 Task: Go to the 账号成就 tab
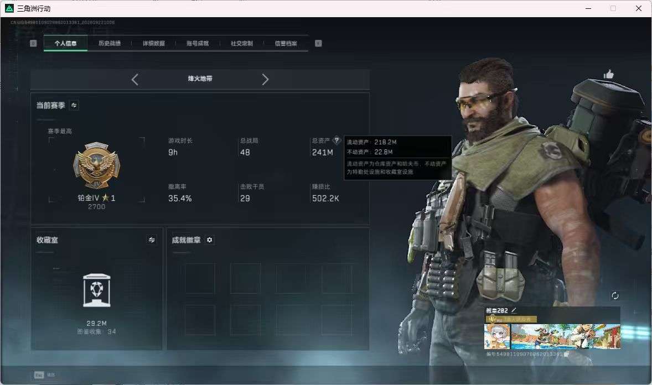click(198, 43)
